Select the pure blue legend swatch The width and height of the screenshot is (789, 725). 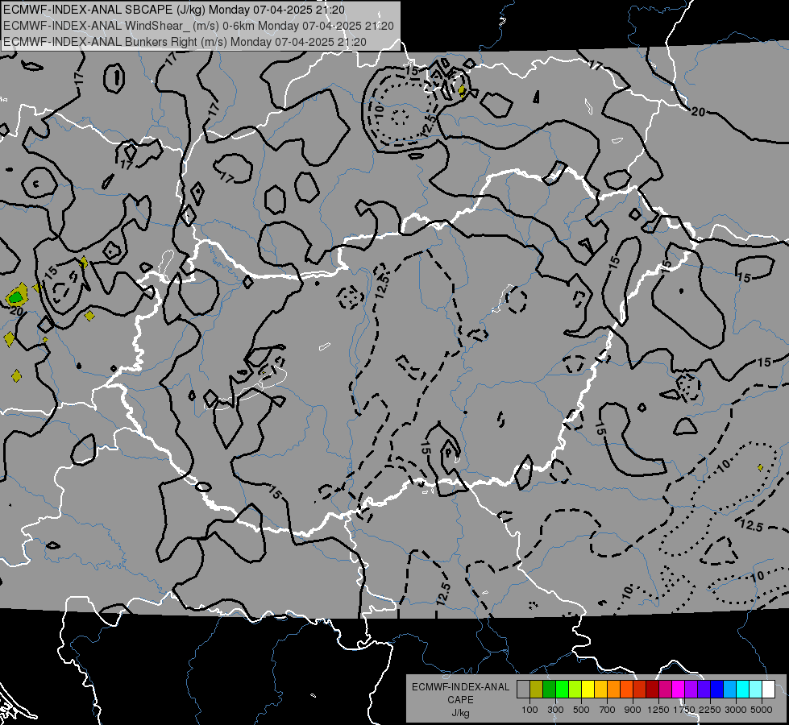click(717, 690)
